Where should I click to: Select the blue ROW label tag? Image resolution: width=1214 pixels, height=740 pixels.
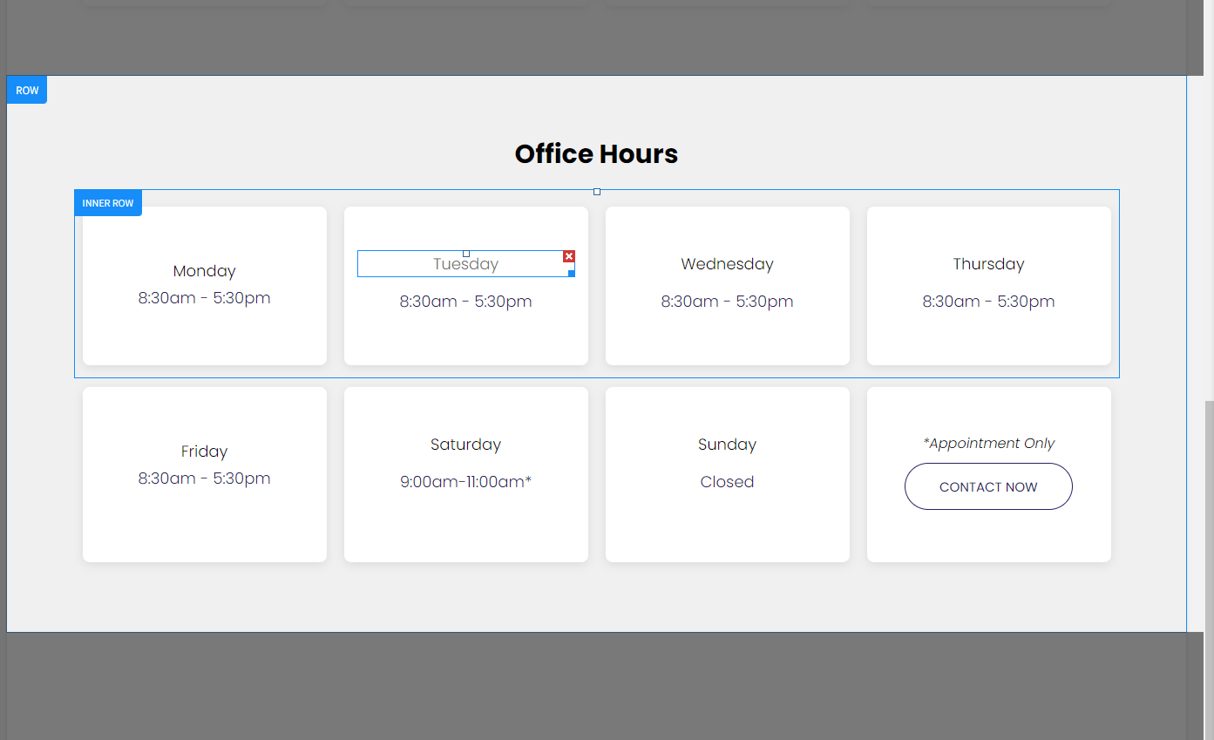pyautogui.click(x=27, y=91)
